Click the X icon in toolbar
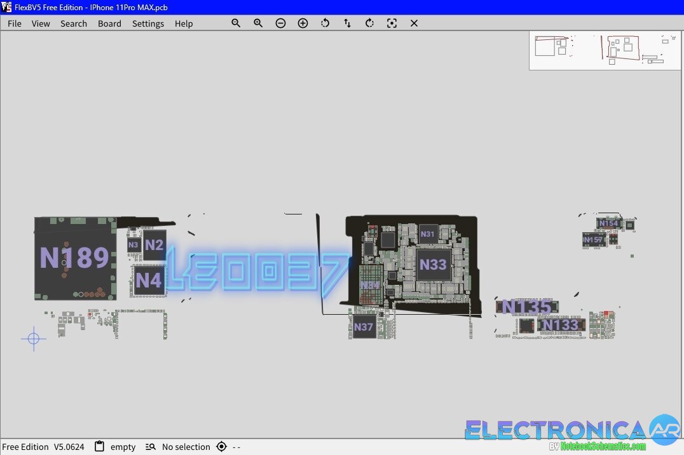 [x=414, y=23]
